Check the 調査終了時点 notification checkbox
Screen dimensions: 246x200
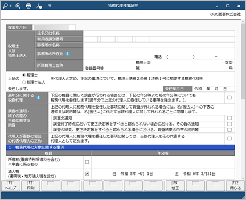(x=229, y=124)
